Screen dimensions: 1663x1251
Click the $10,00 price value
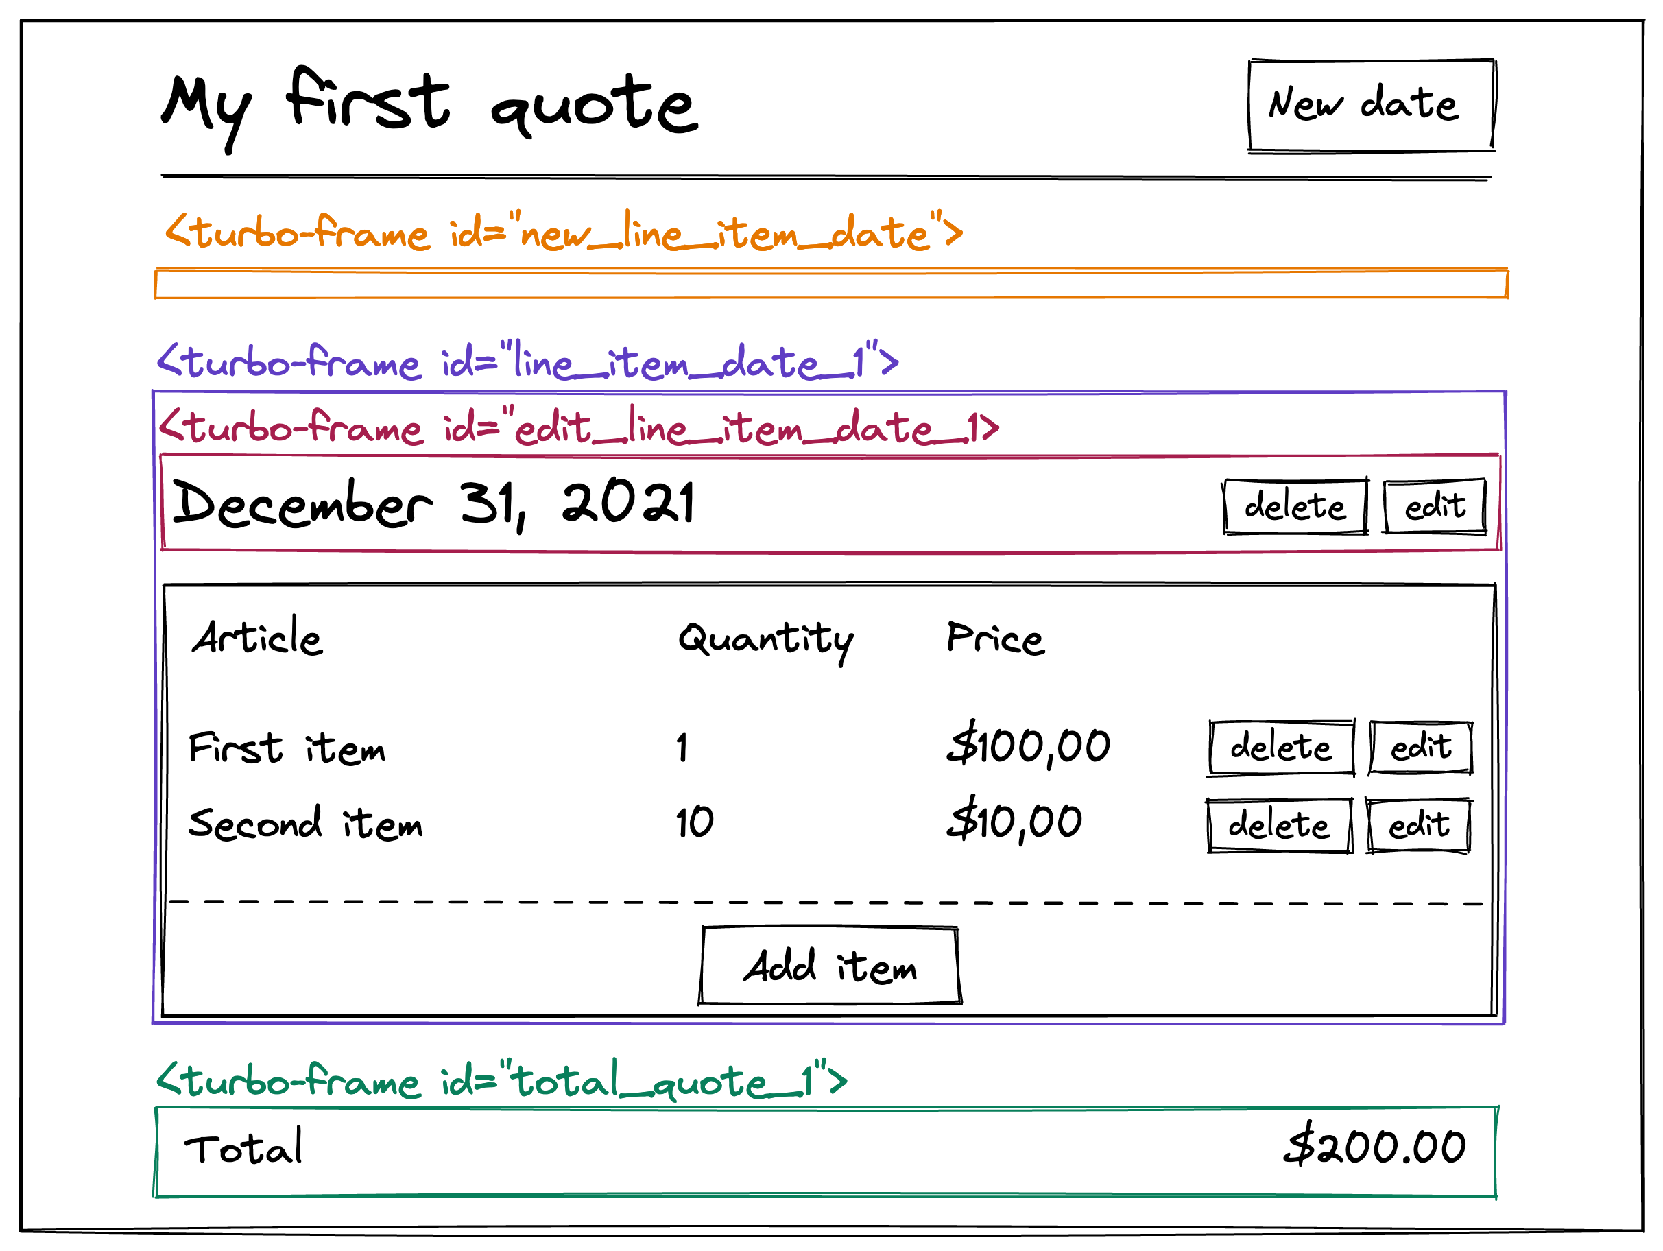1014,820
